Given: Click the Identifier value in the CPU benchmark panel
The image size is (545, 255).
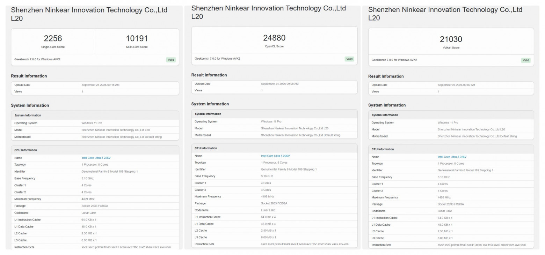Looking at the screenshot, I should click(109, 172).
